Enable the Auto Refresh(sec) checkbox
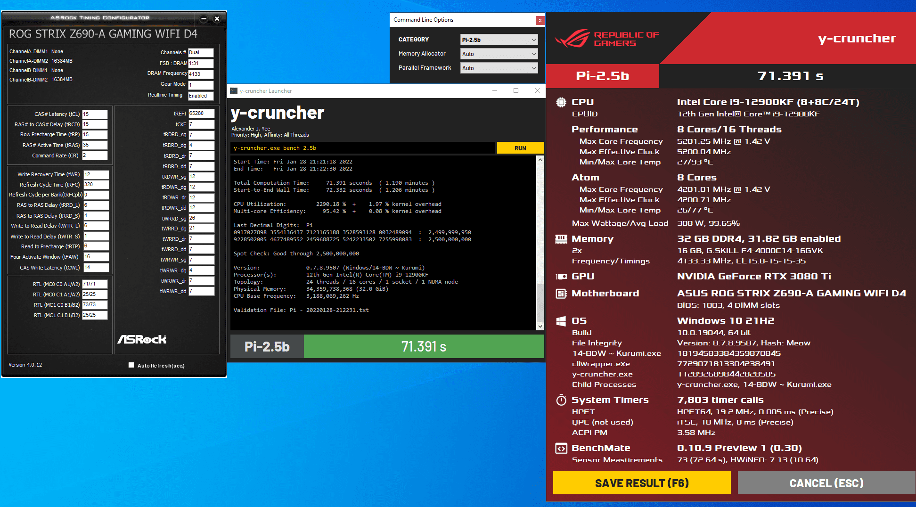 click(131, 365)
